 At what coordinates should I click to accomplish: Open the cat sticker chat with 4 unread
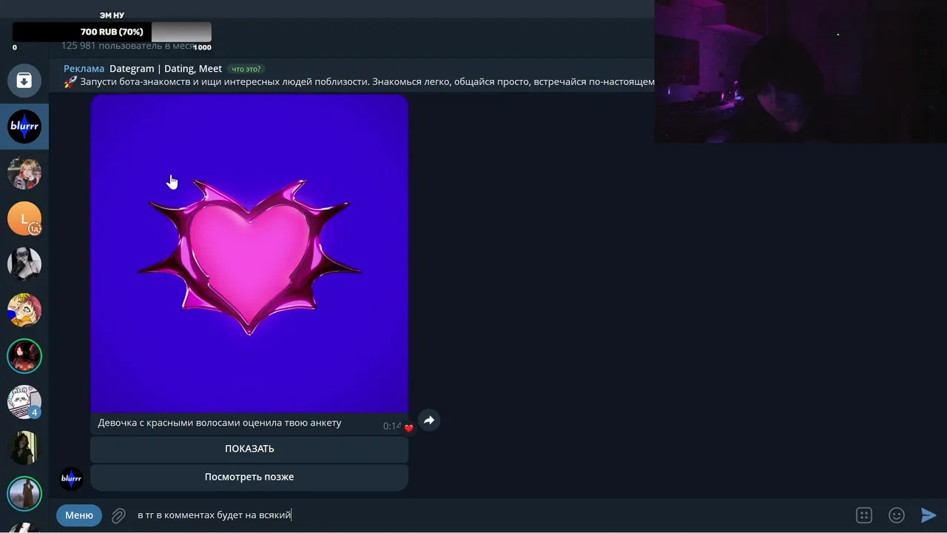[24, 402]
